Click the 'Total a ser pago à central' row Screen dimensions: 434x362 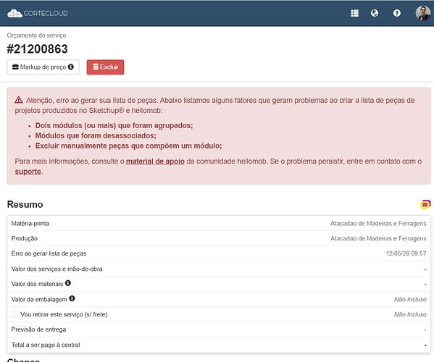click(219, 345)
